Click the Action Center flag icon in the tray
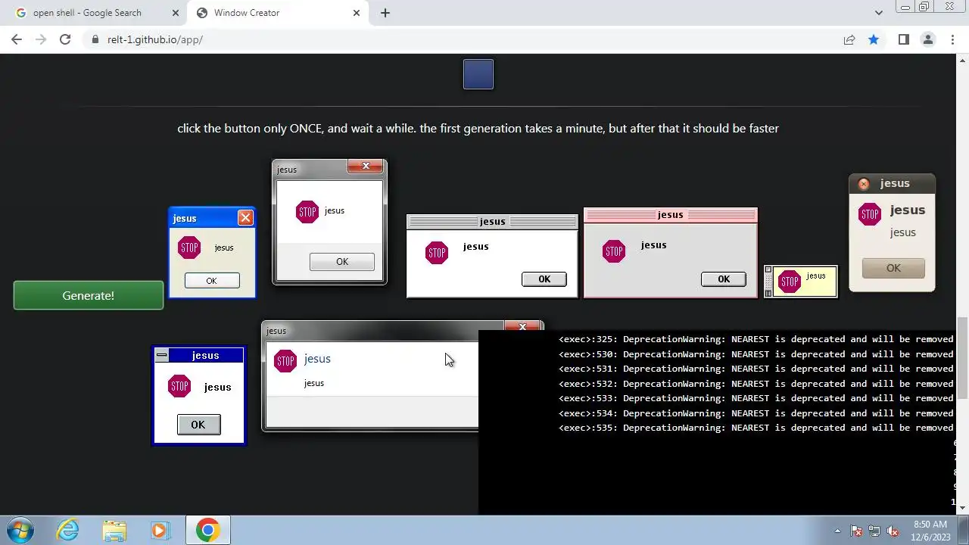The image size is (969, 545). click(x=856, y=531)
